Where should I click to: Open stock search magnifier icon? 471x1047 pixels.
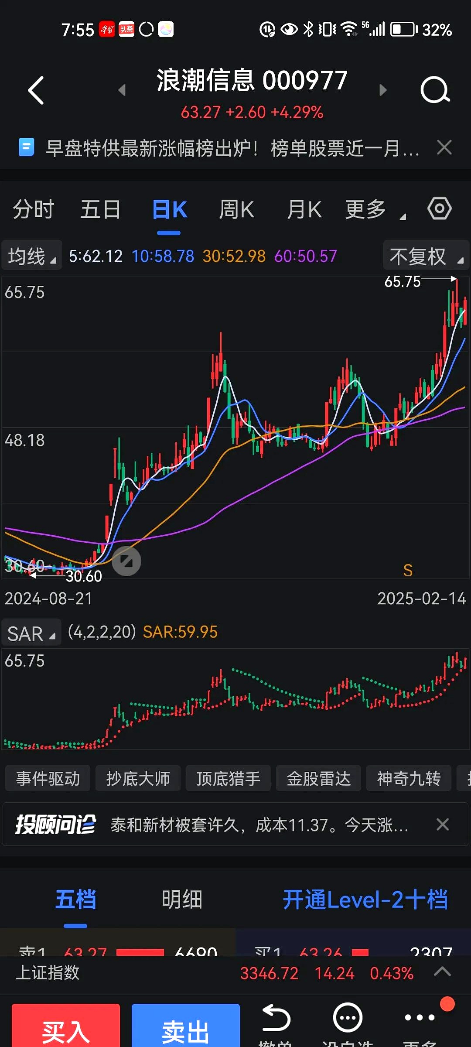coord(435,90)
